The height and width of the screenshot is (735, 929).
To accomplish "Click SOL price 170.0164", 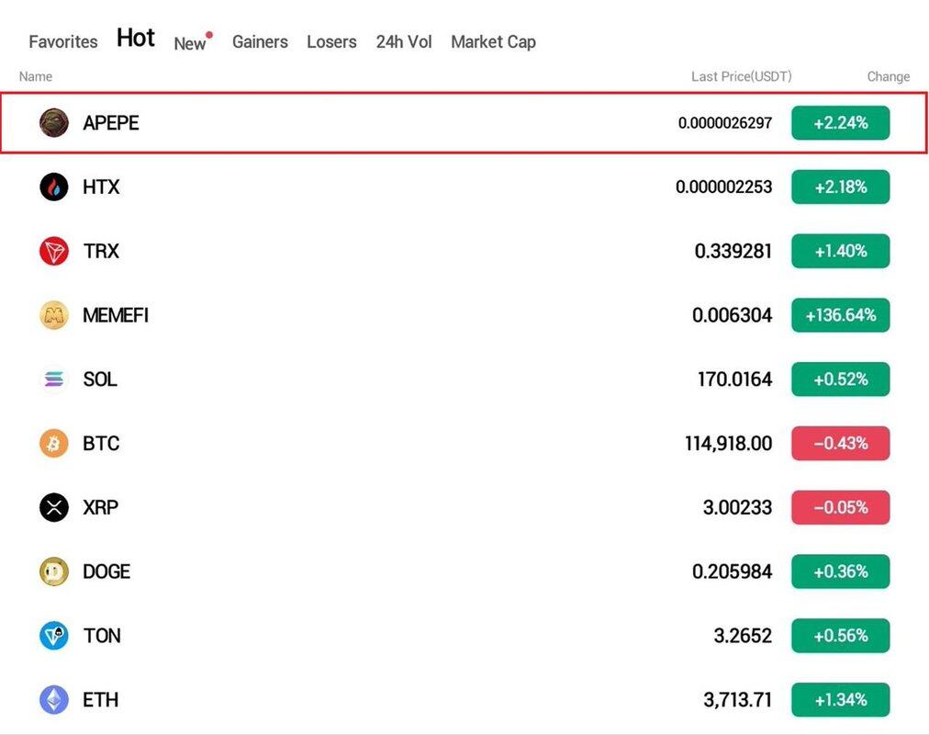I will coord(735,379).
